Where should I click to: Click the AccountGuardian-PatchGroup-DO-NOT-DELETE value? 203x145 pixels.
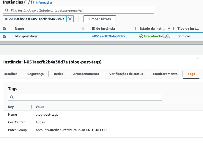coord(72,130)
